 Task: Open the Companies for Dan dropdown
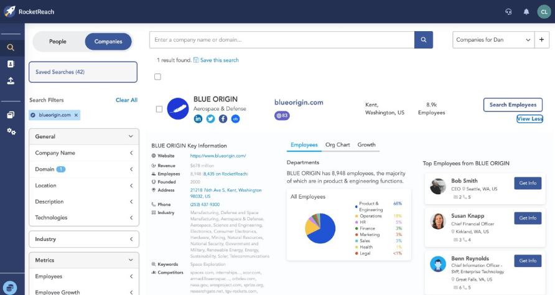pyautogui.click(x=493, y=40)
